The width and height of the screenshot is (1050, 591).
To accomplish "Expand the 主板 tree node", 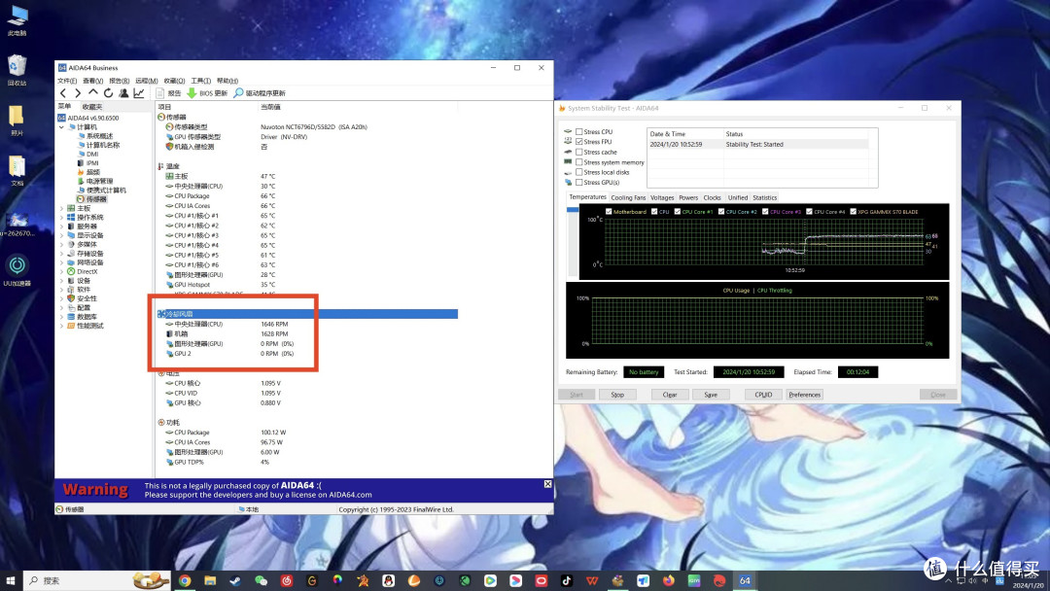I will 61,208.
